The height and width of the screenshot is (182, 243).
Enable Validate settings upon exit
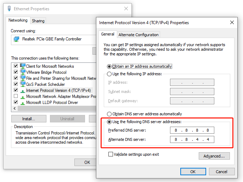coord(111,154)
